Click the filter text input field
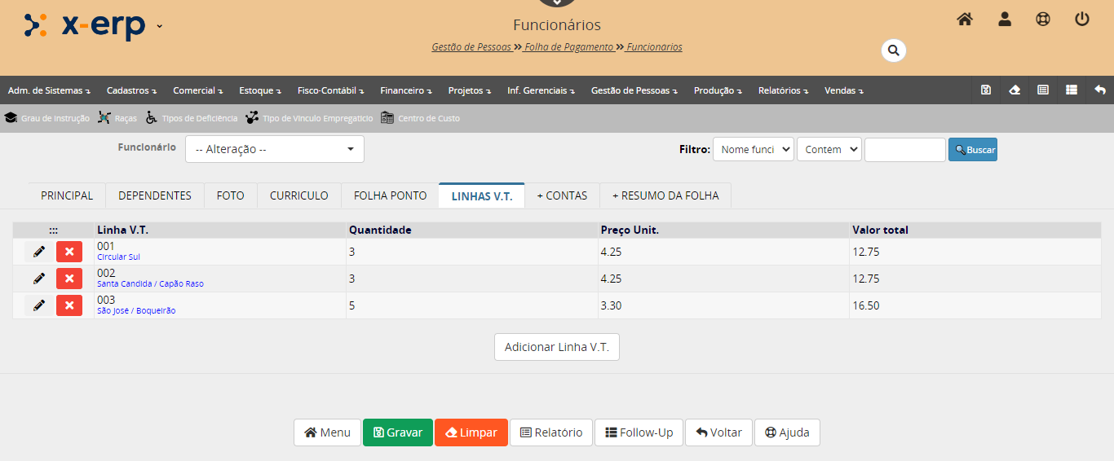The width and height of the screenshot is (1114, 461). pos(904,150)
